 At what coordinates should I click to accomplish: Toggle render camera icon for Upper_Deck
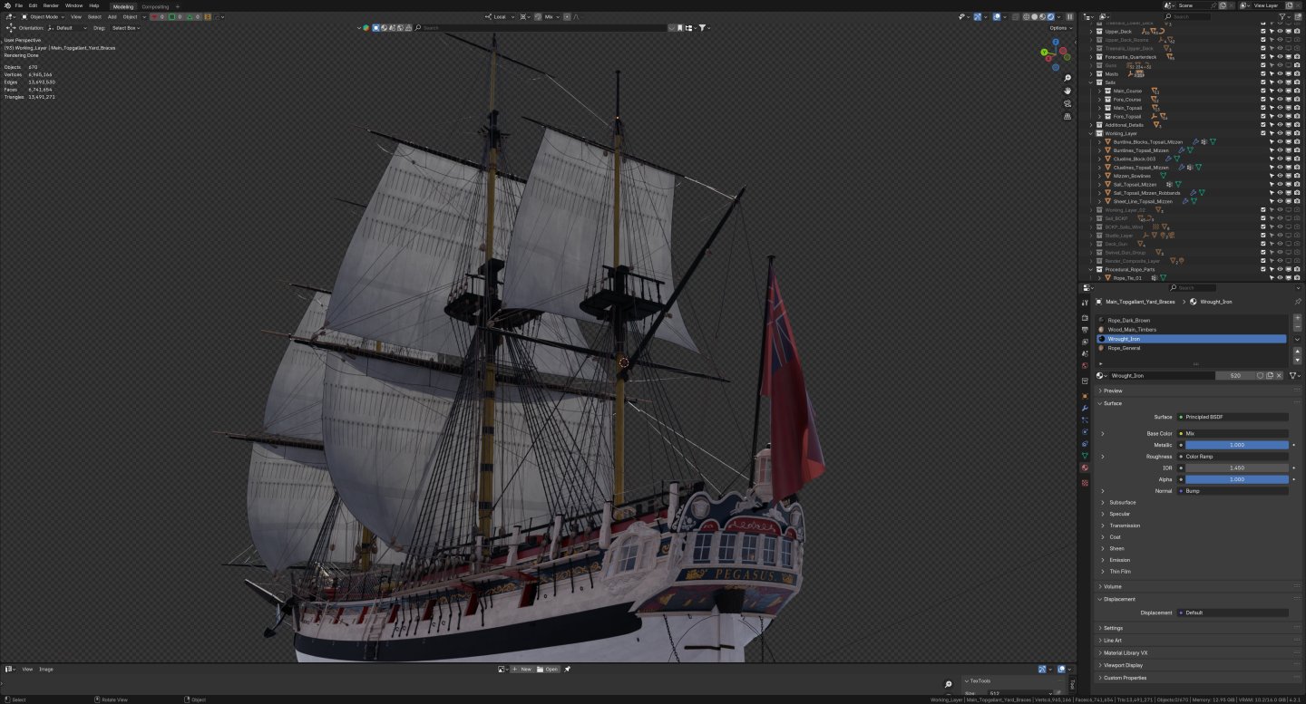click(1297, 32)
